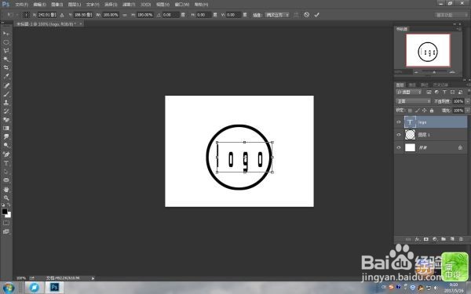
Task: Delete the selected layer
Action: [x=461, y=239]
